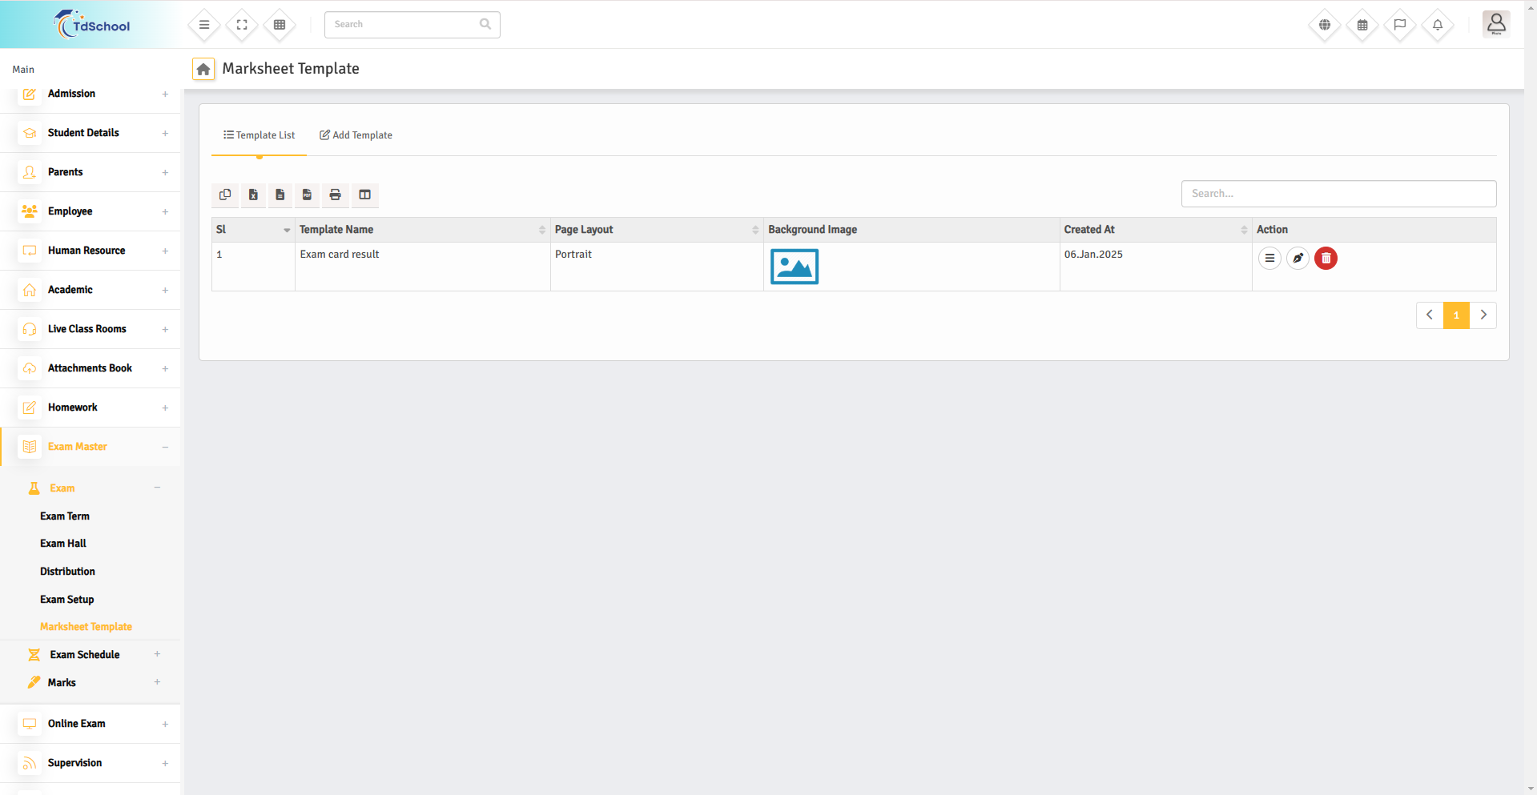This screenshot has height=795, width=1537.
Task: Edit the Exam card result template
Action: [1298, 258]
